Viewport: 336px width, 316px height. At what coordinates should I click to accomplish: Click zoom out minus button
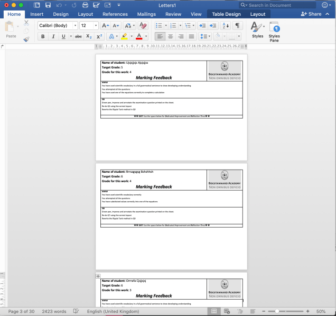264,311
